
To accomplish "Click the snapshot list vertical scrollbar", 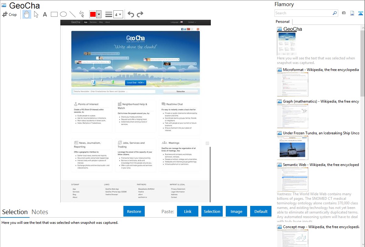I will point(363,63).
